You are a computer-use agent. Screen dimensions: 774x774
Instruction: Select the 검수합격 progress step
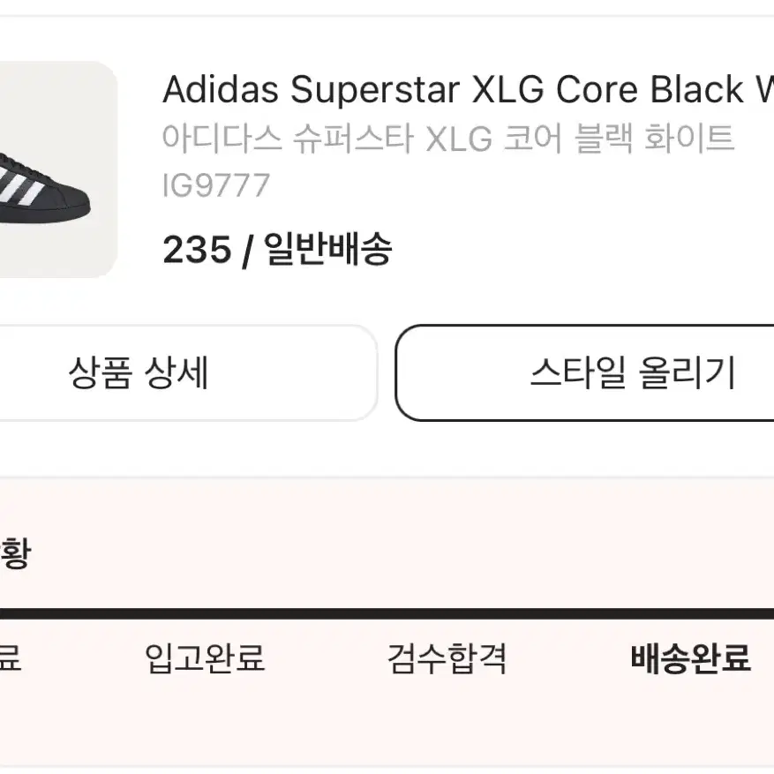point(447,658)
